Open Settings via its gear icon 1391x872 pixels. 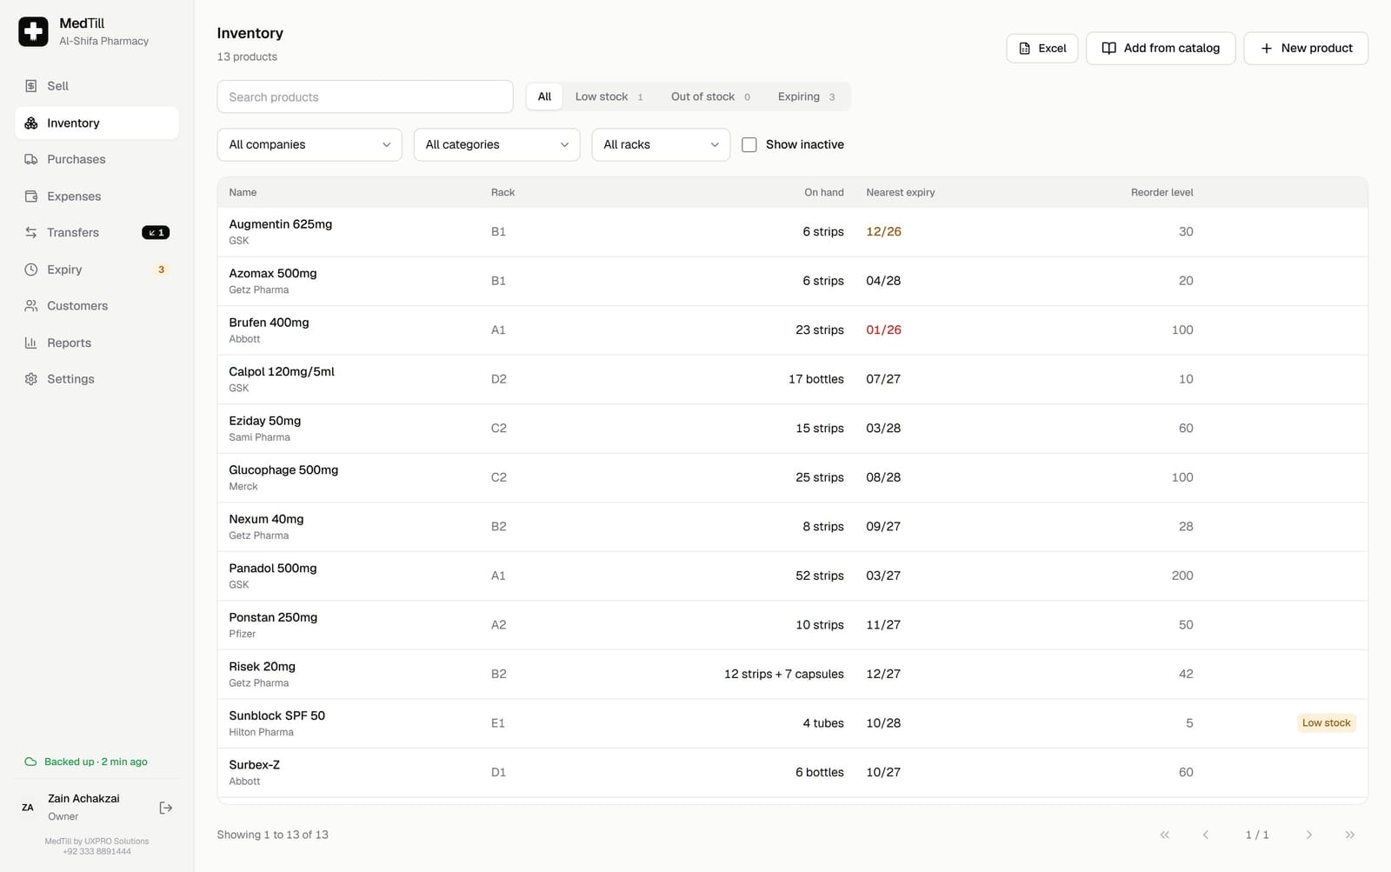(x=31, y=379)
